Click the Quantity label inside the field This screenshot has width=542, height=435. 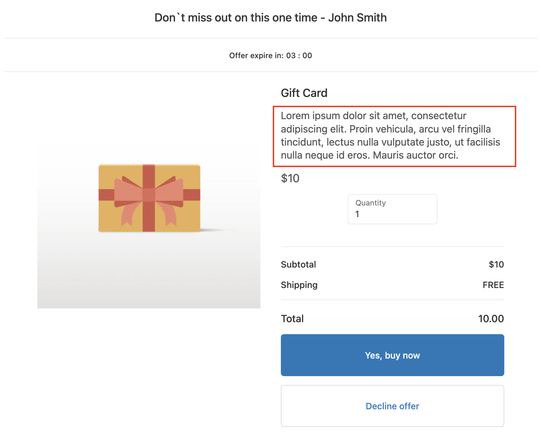pos(370,203)
